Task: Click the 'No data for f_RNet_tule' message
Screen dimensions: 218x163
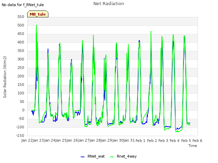Action: 23,5
